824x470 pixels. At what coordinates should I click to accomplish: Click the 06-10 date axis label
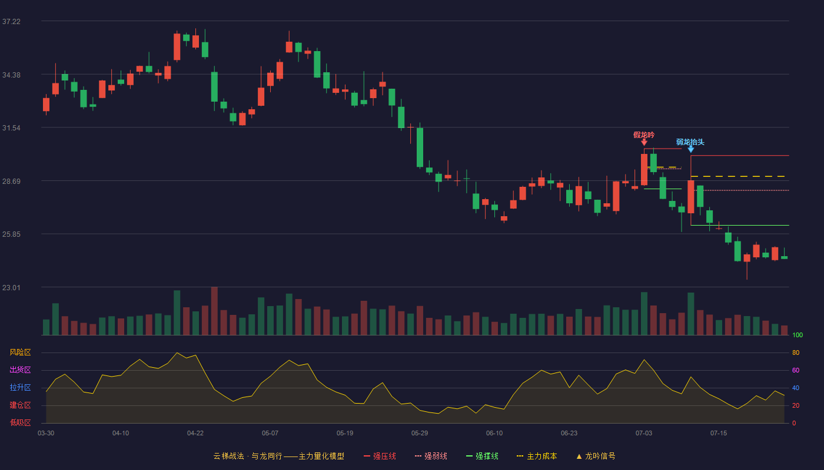click(x=494, y=433)
